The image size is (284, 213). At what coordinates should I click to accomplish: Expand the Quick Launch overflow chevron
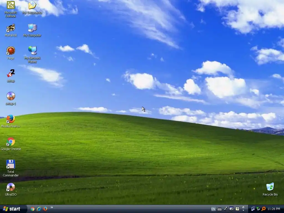click(x=52, y=207)
